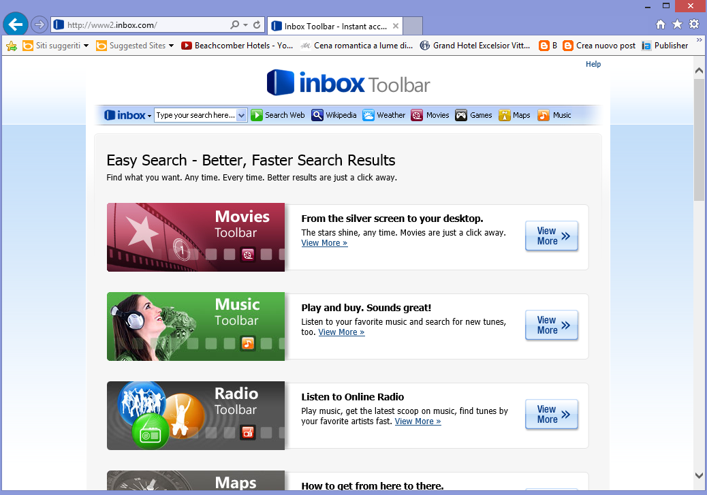Click View More link under silver screen text
Viewport: 707px width, 495px height.
pos(324,243)
